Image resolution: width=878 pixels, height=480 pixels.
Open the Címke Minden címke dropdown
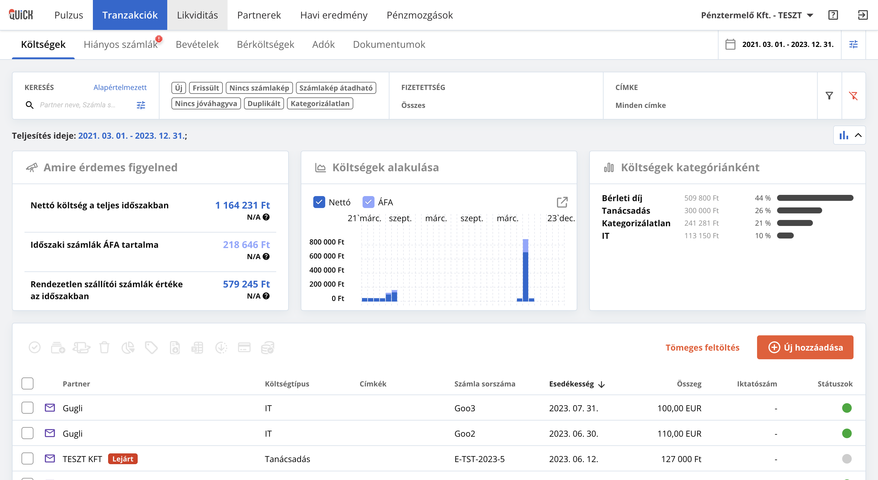(710, 106)
